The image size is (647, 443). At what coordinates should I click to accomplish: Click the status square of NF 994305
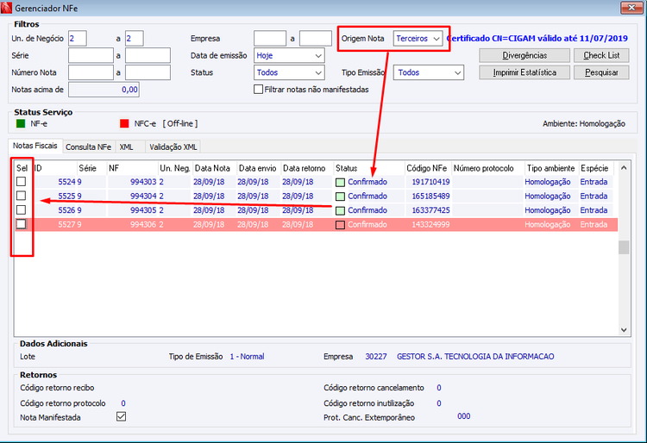click(340, 210)
